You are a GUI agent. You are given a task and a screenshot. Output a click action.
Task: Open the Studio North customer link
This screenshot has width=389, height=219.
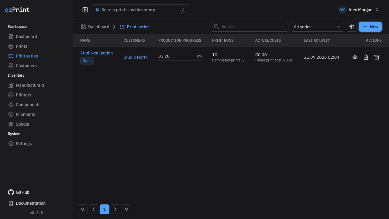136,57
